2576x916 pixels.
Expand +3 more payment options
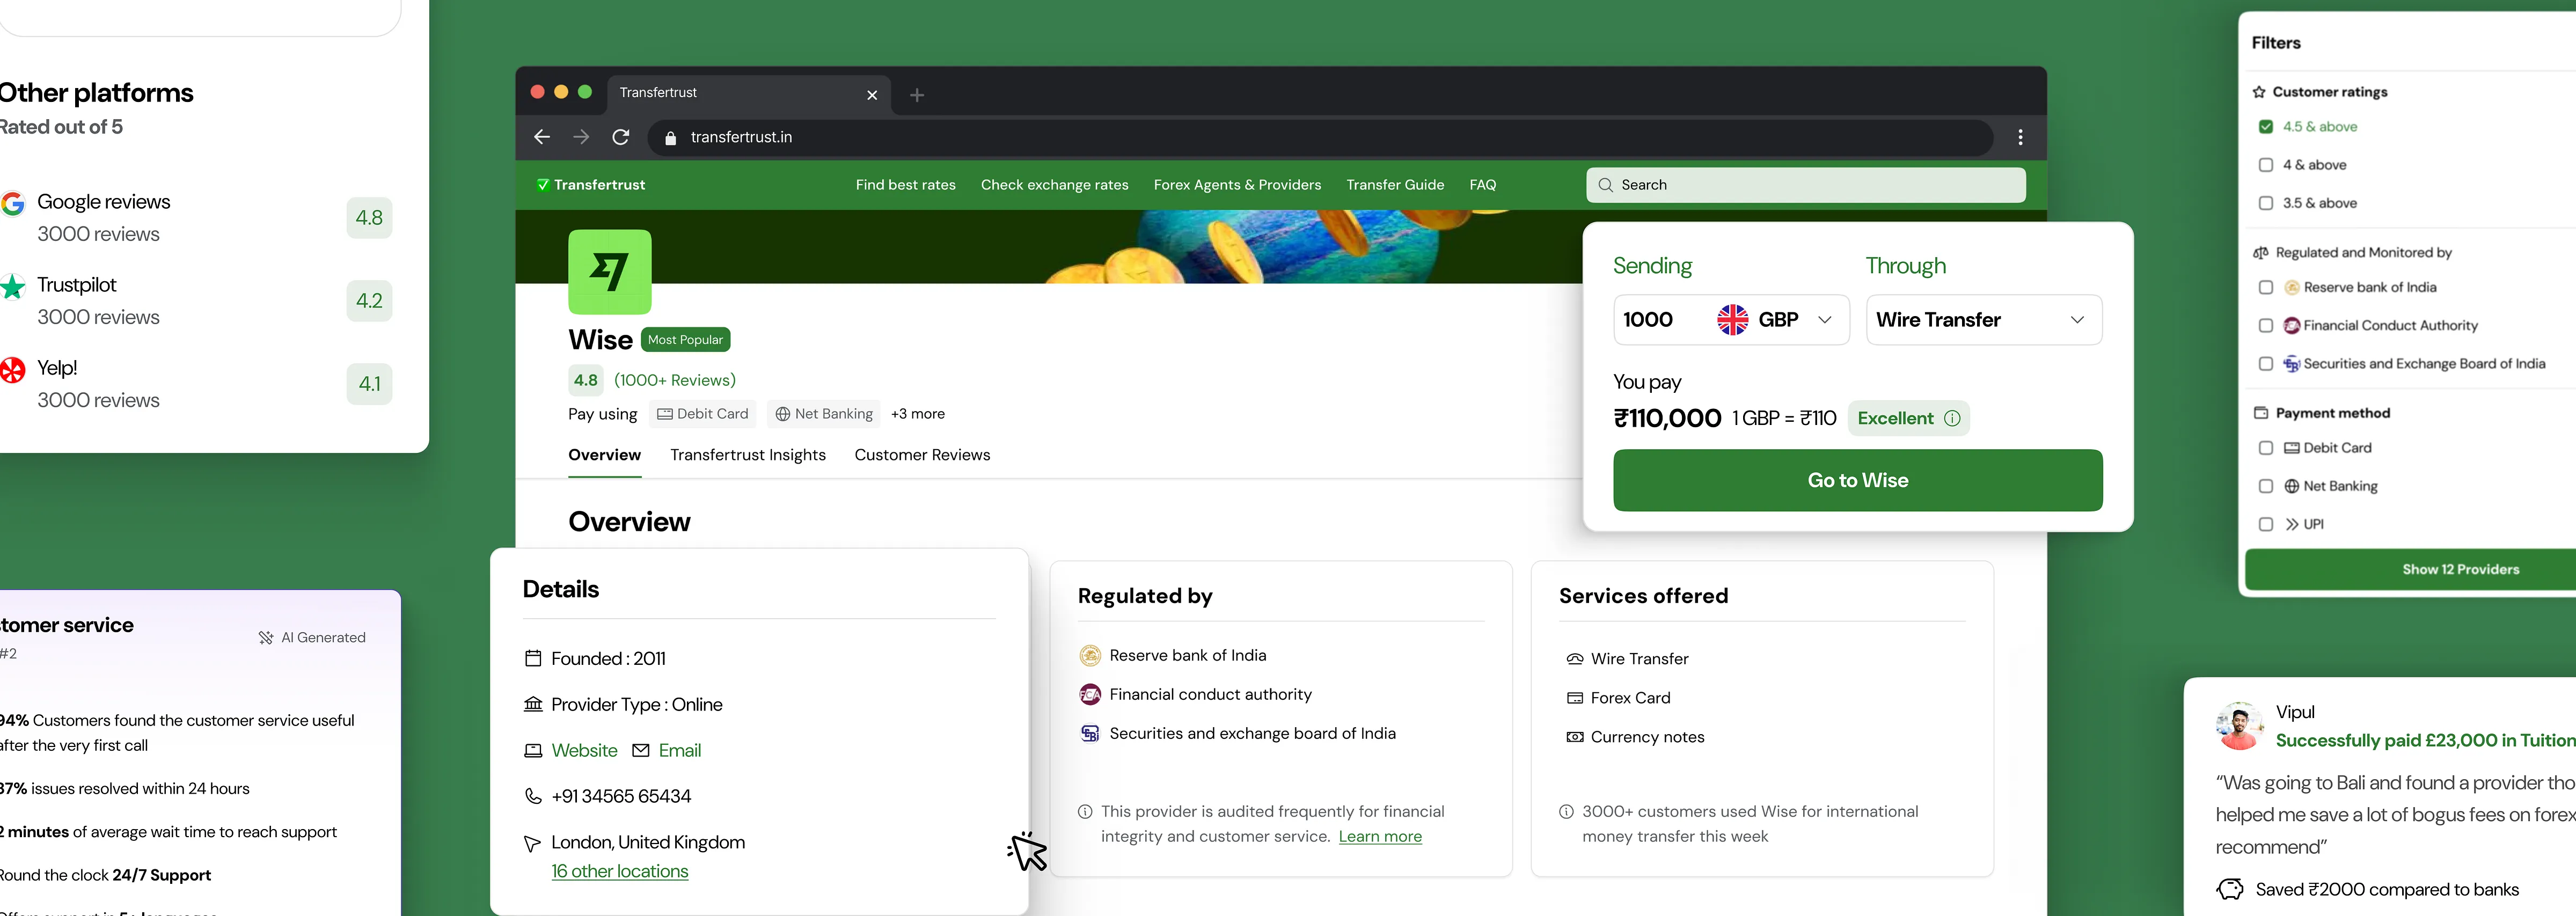click(x=917, y=414)
